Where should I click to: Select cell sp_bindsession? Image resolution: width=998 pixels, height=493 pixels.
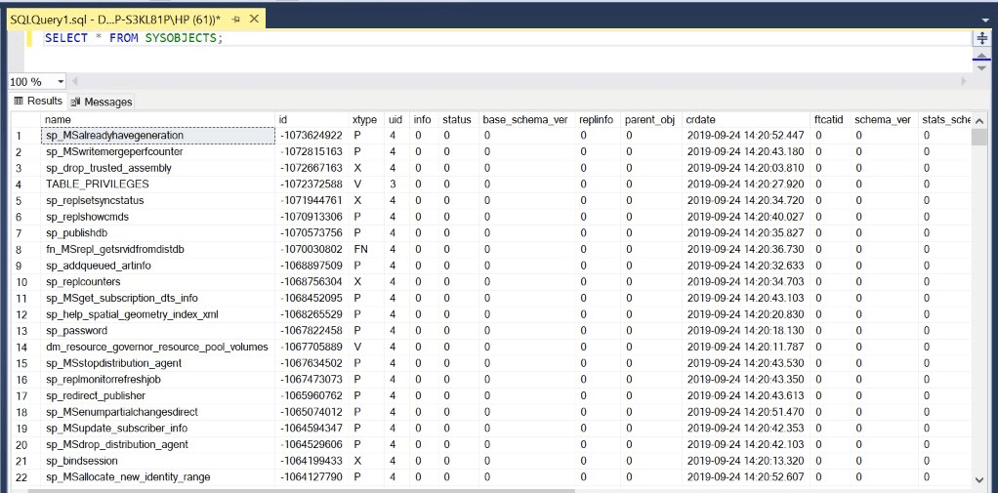click(x=158, y=461)
